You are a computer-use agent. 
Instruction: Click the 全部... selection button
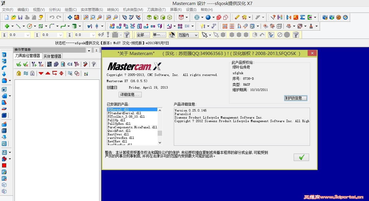pyautogui.click(x=143, y=35)
